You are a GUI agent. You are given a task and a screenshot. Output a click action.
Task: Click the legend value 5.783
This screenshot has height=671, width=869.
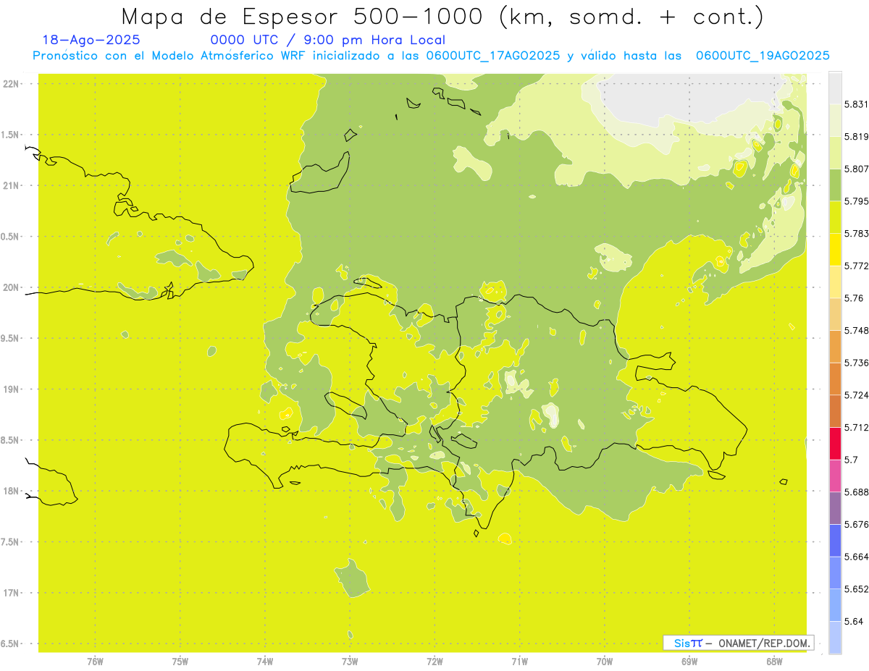click(856, 234)
